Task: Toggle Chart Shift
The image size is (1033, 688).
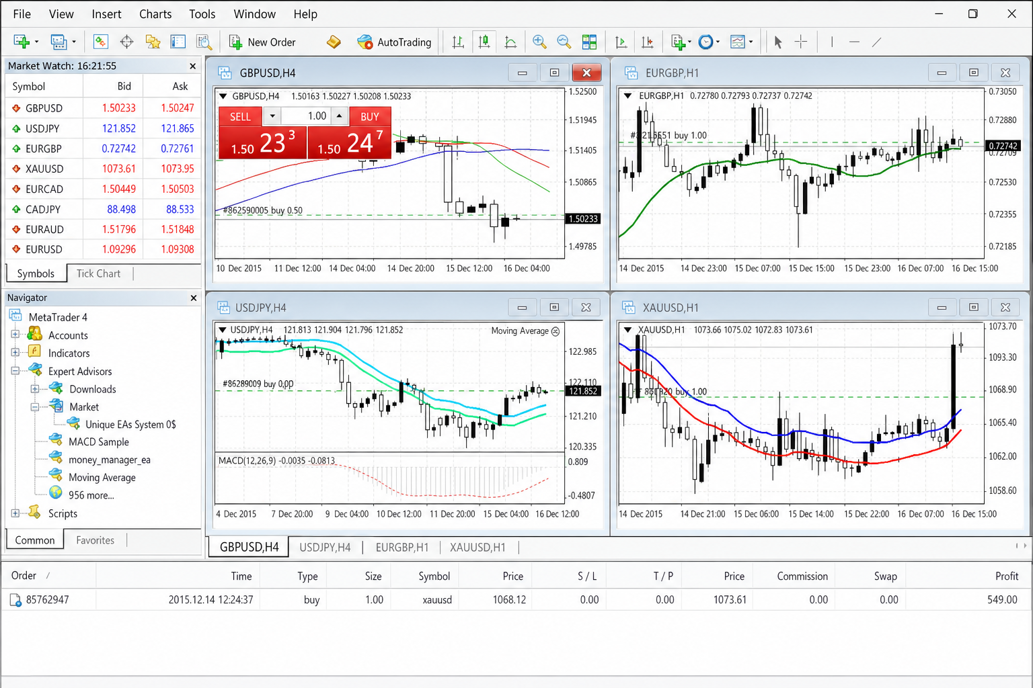Action: 648,42
